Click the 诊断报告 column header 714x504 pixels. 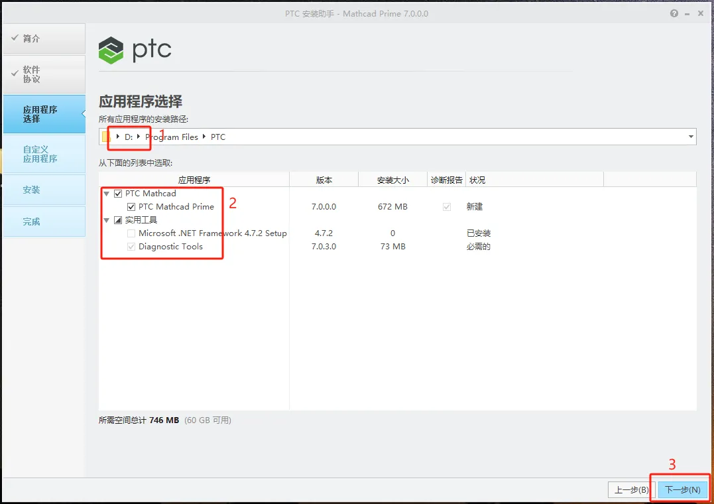[447, 180]
